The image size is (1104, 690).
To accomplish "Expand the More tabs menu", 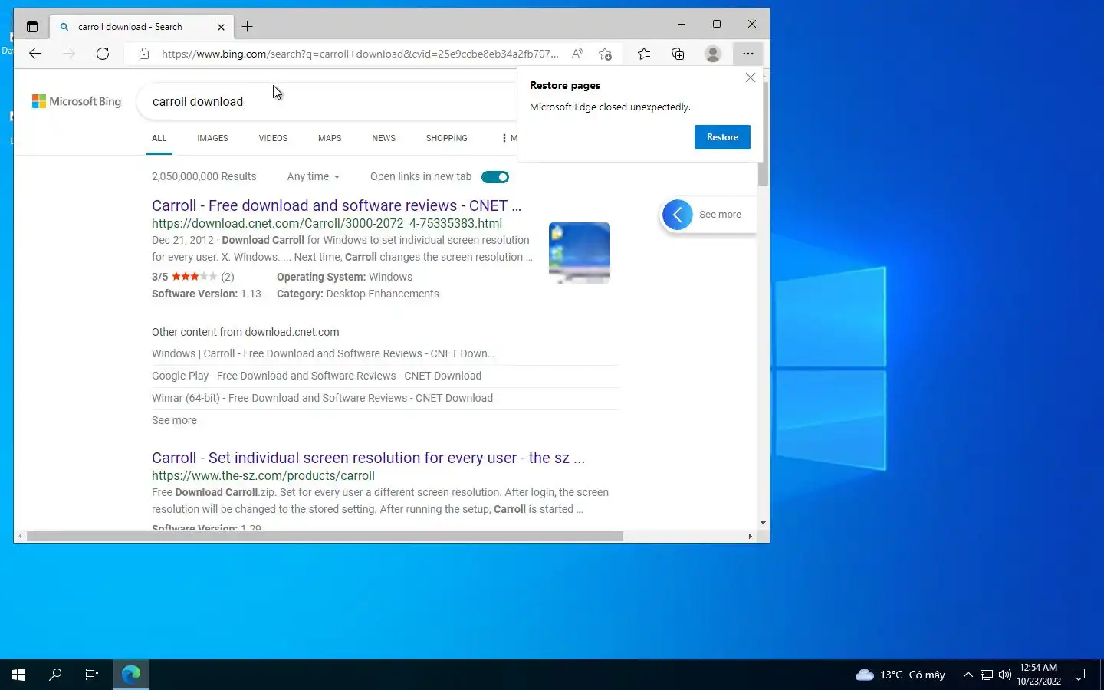I will pyautogui.click(x=509, y=138).
